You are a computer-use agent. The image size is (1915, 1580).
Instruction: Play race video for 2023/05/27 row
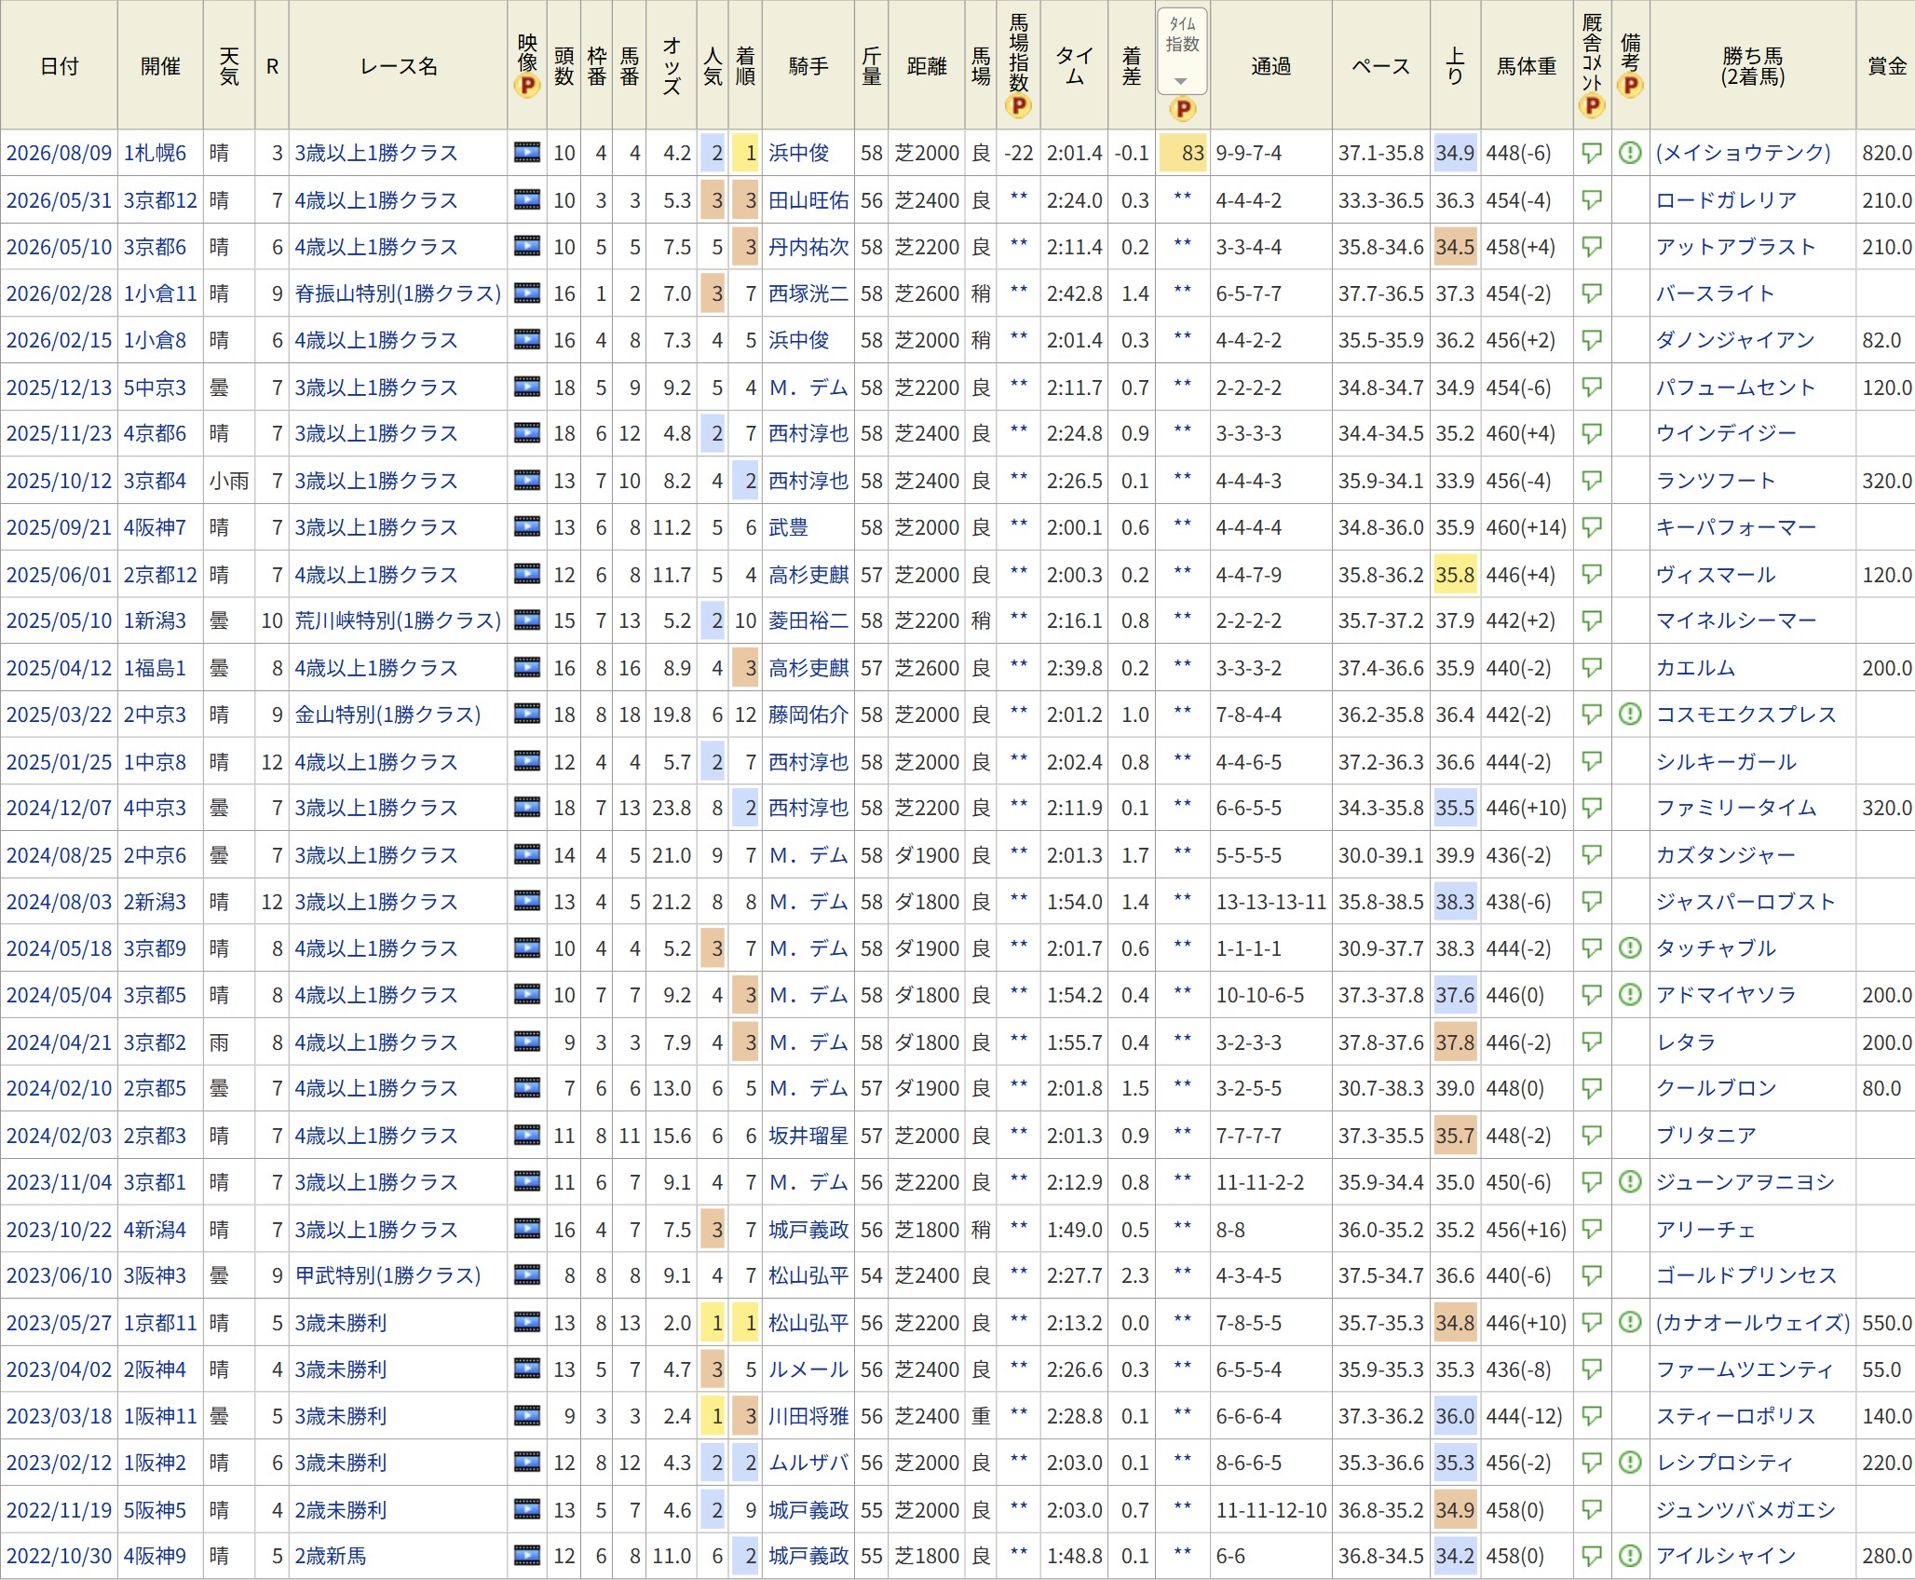pyautogui.click(x=527, y=1322)
